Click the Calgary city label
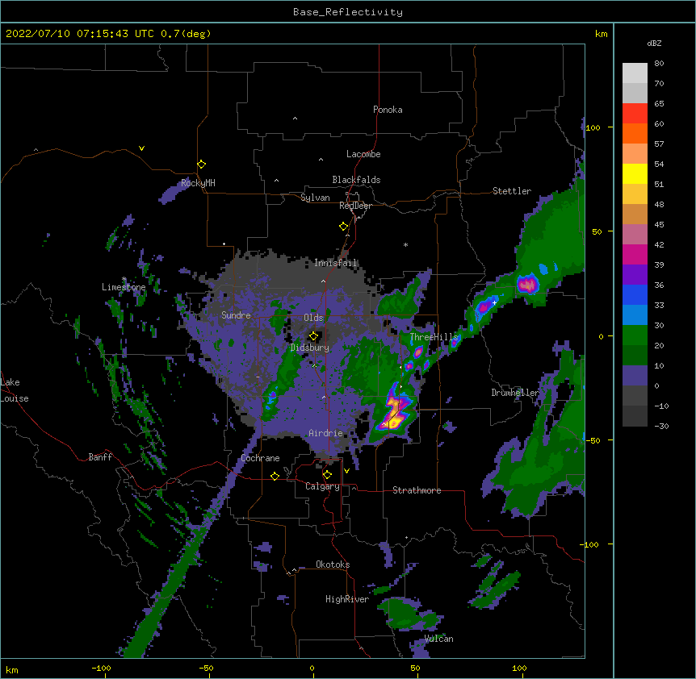This screenshot has height=679, width=696. [322, 486]
